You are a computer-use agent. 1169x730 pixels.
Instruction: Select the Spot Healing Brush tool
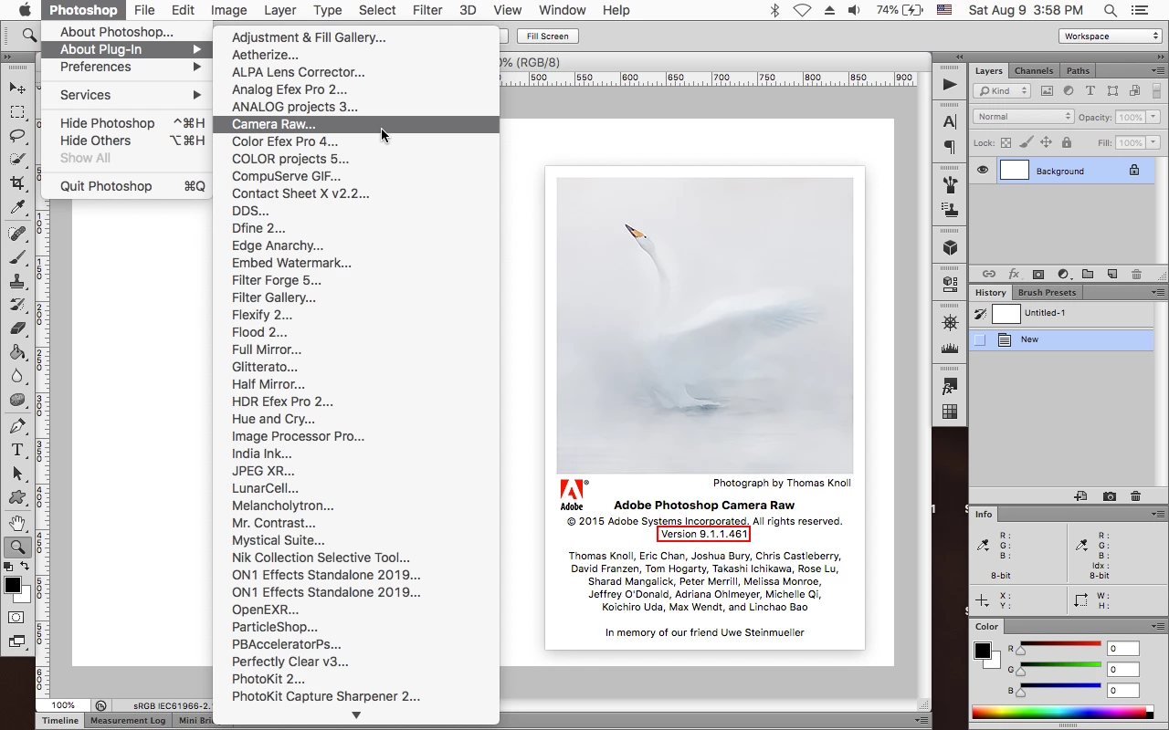[17, 235]
